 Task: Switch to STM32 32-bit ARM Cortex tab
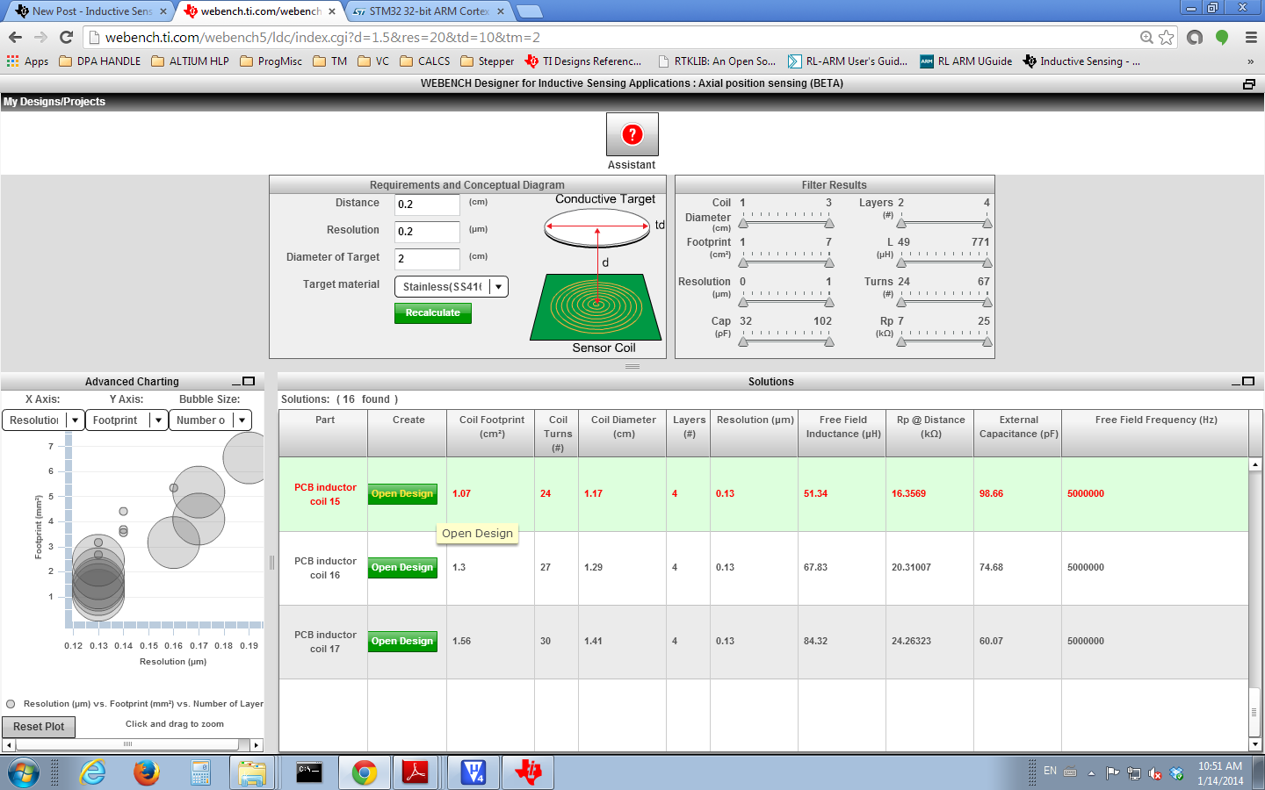(429, 11)
